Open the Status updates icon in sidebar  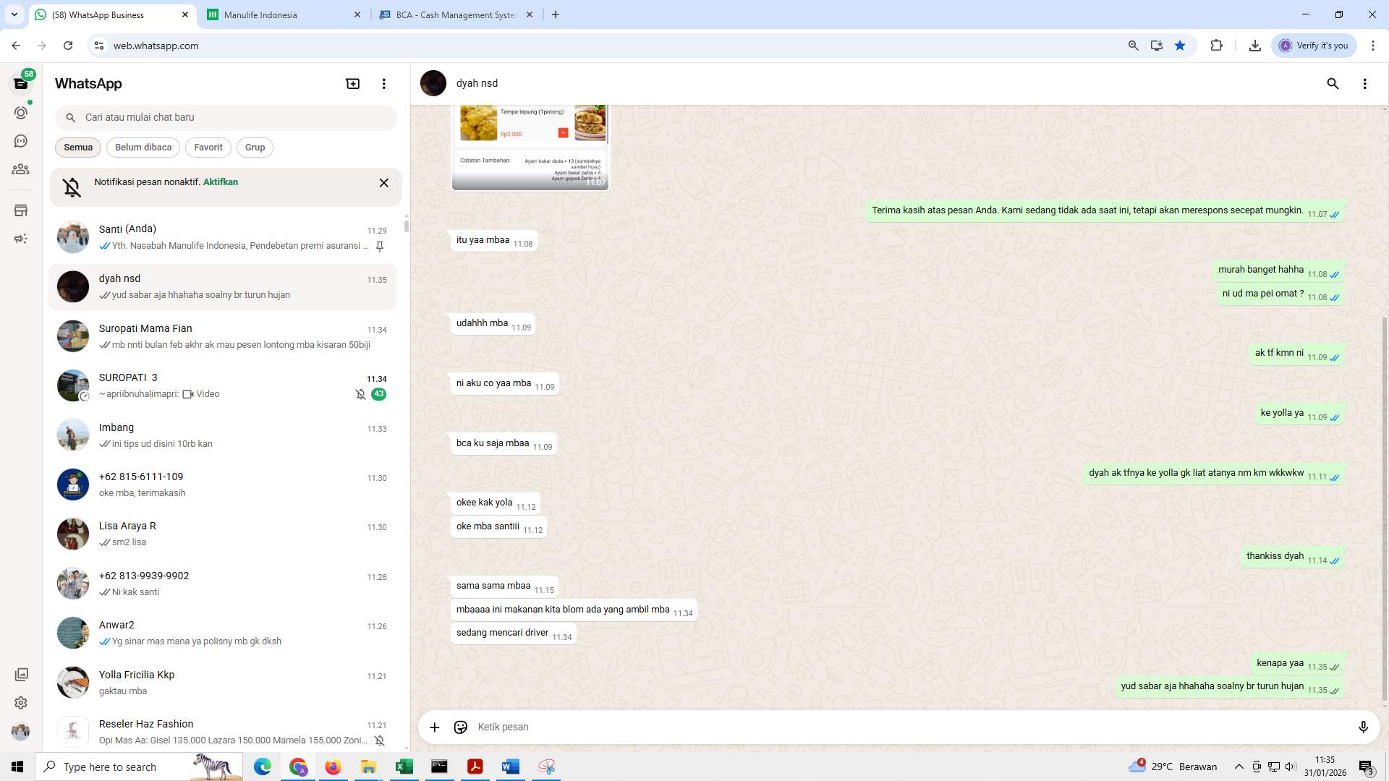click(x=21, y=113)
